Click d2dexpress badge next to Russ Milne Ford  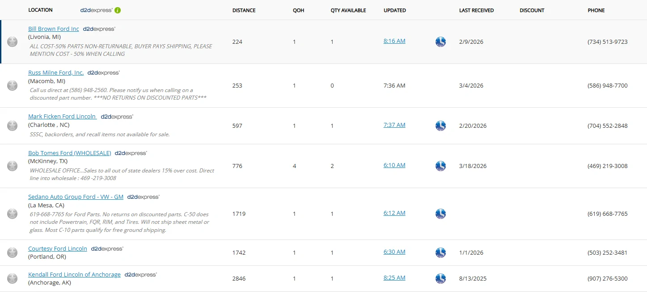(103, 73)
